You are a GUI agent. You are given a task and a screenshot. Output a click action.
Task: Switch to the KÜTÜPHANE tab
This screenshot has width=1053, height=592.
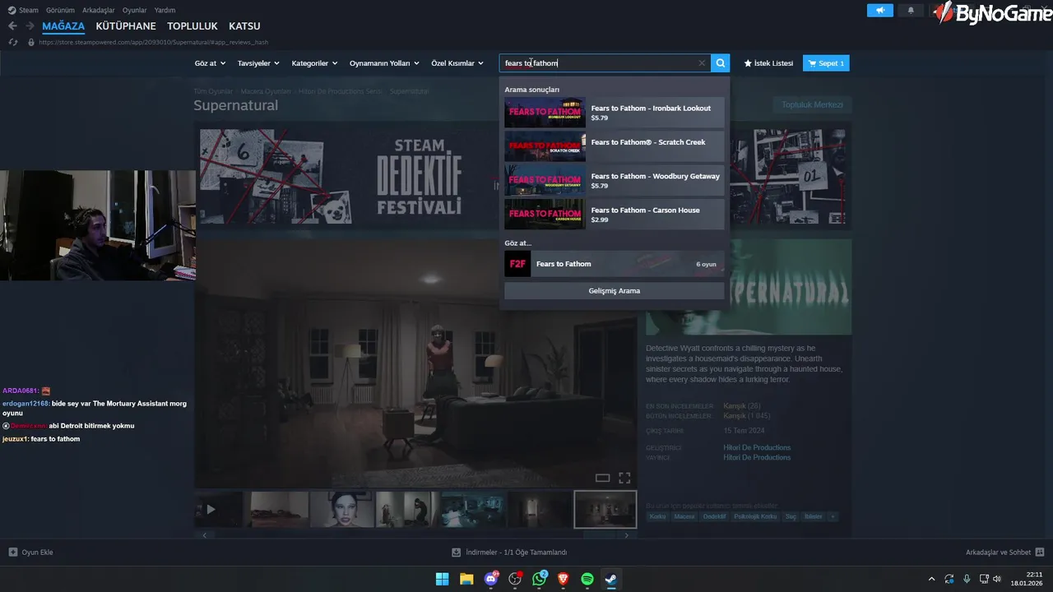pyautogui.click(x=126, y=26)
